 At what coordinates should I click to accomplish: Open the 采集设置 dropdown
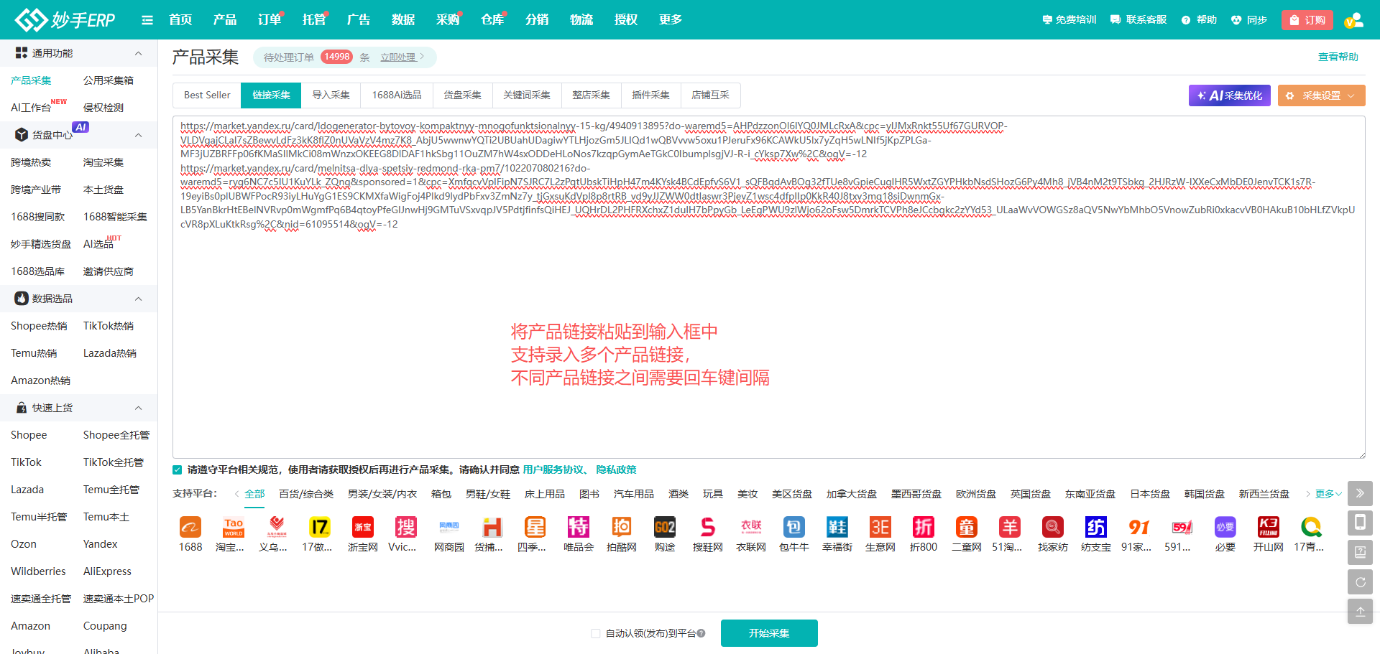pos(1321,95)
